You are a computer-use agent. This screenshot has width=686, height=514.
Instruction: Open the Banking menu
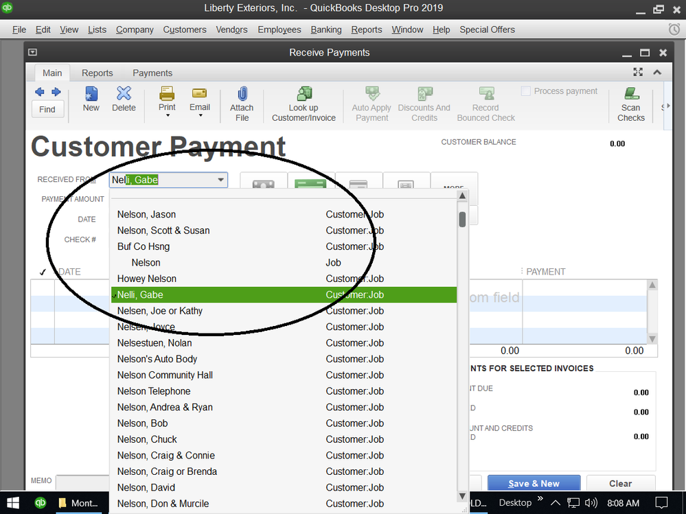[x=326, y=30]
